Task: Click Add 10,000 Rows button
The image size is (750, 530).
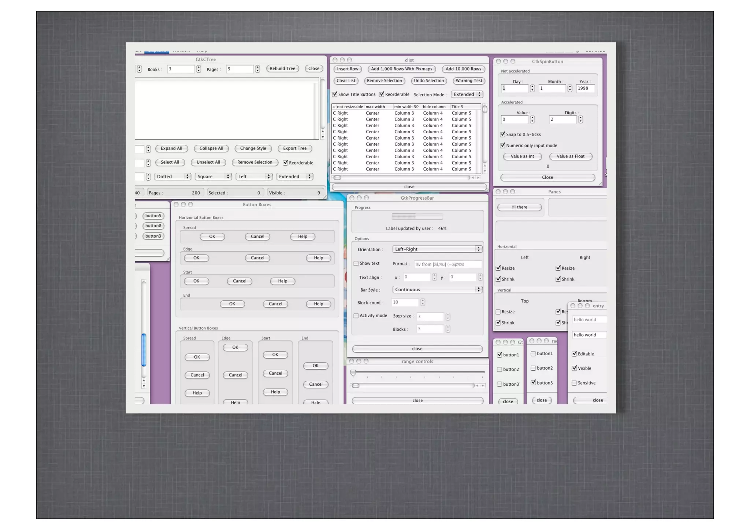Action: coord(463,69)
